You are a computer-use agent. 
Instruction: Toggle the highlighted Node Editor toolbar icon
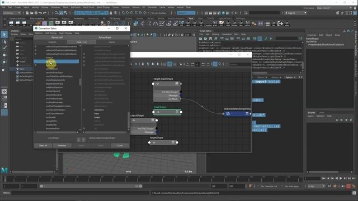tap(215, 64)
